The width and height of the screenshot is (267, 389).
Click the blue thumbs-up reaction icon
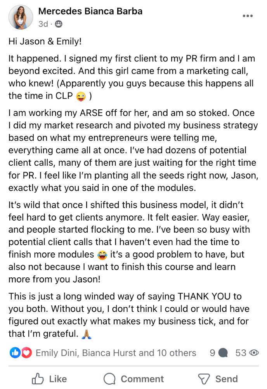(15, 352)
